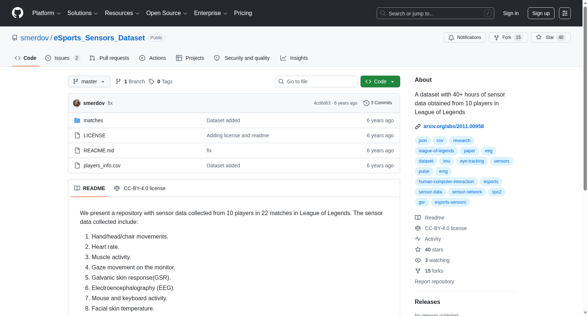Open the README.md file
This screenshot has width=588, height=316.
(99, 150)
